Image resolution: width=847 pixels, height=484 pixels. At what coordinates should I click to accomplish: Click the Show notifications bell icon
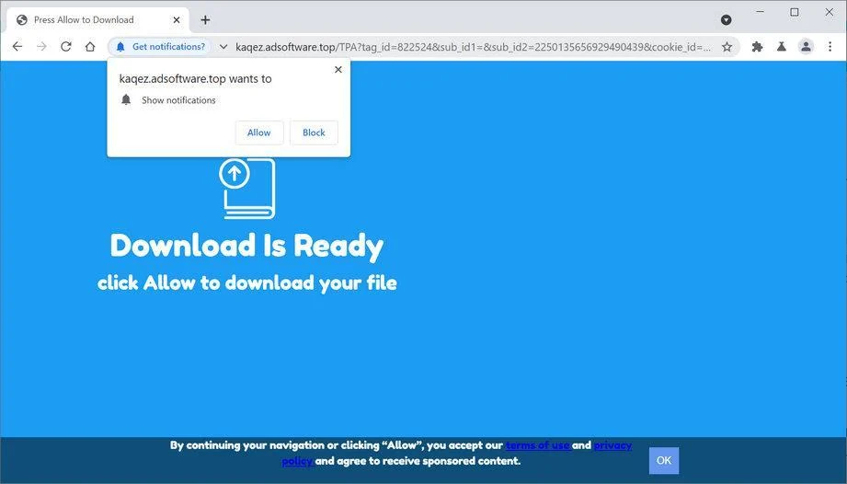[126, 99]
